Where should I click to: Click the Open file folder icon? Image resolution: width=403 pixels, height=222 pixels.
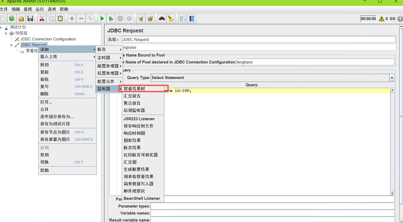tap(21, 18)
